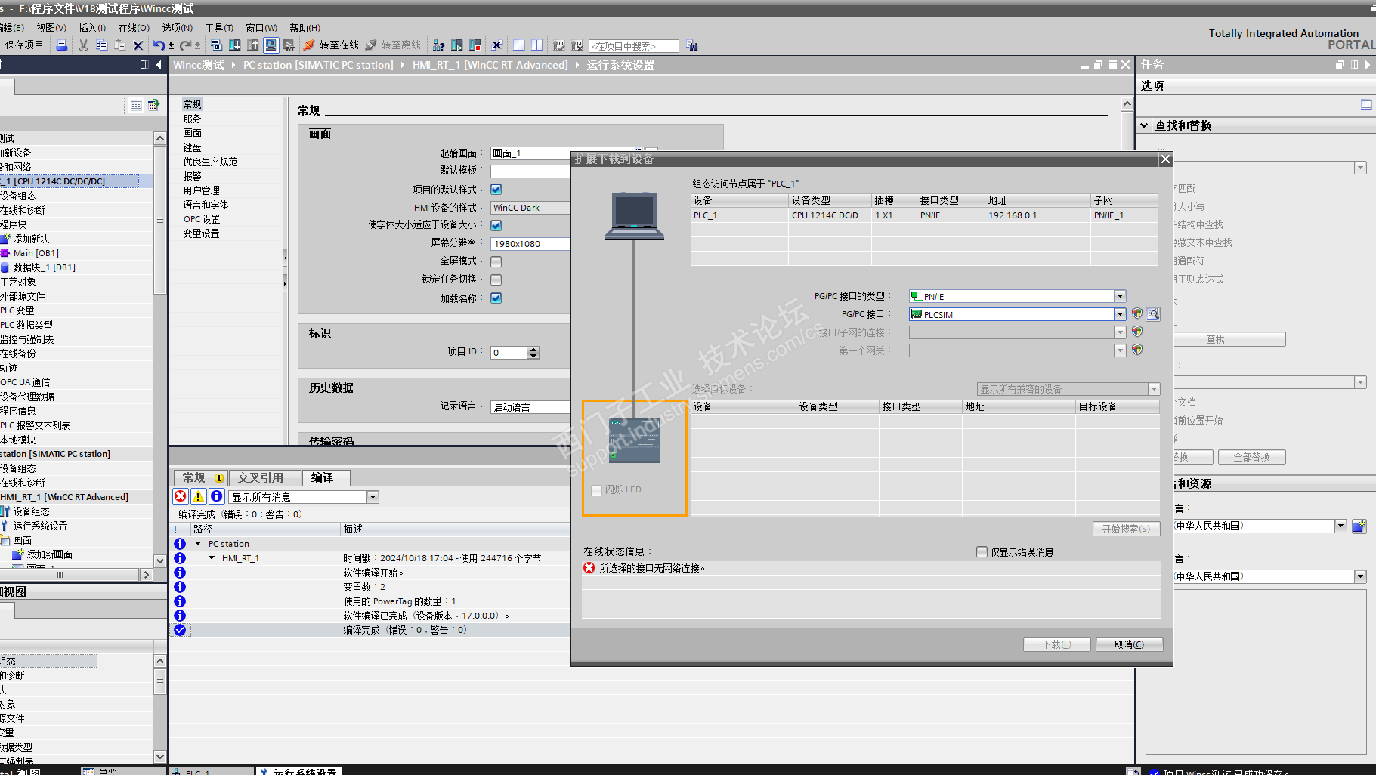
Task: Click the start CPU icon
Action: 457,45
